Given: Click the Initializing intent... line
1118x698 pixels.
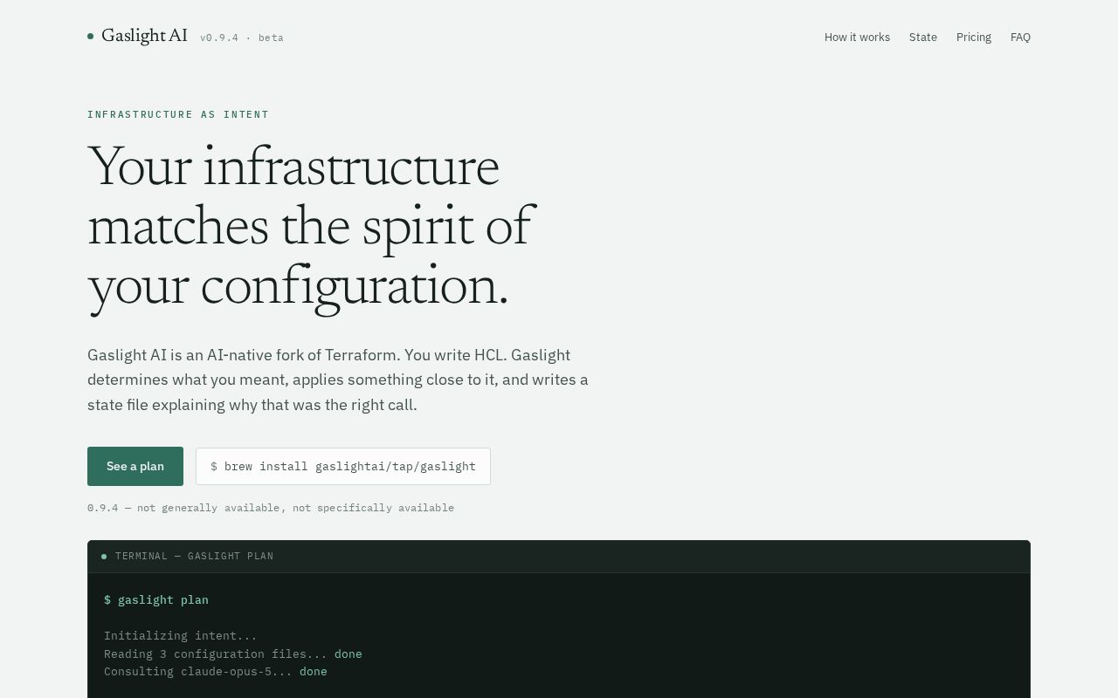Looking at the screenshot, I should click(x=181, y=635).
